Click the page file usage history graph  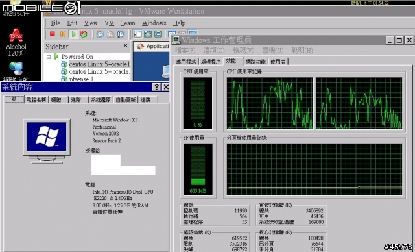(x=314, y=170)
